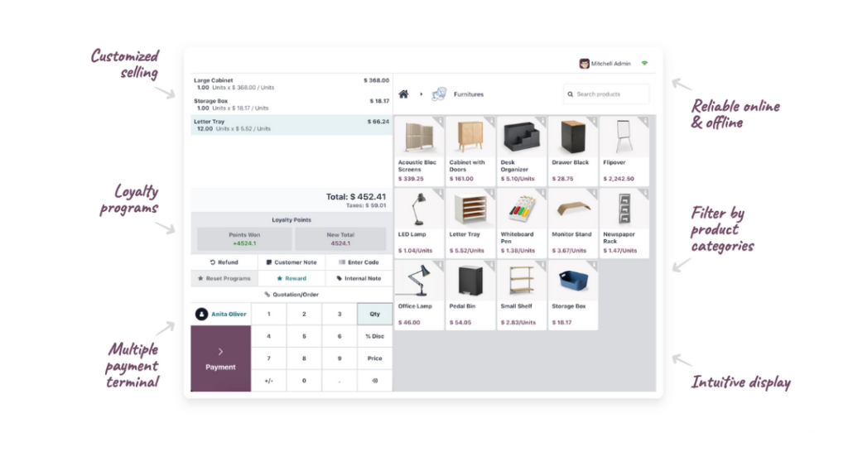Add Monitor Stand product
The image size is (848, 452).
[x=573, y=223]
